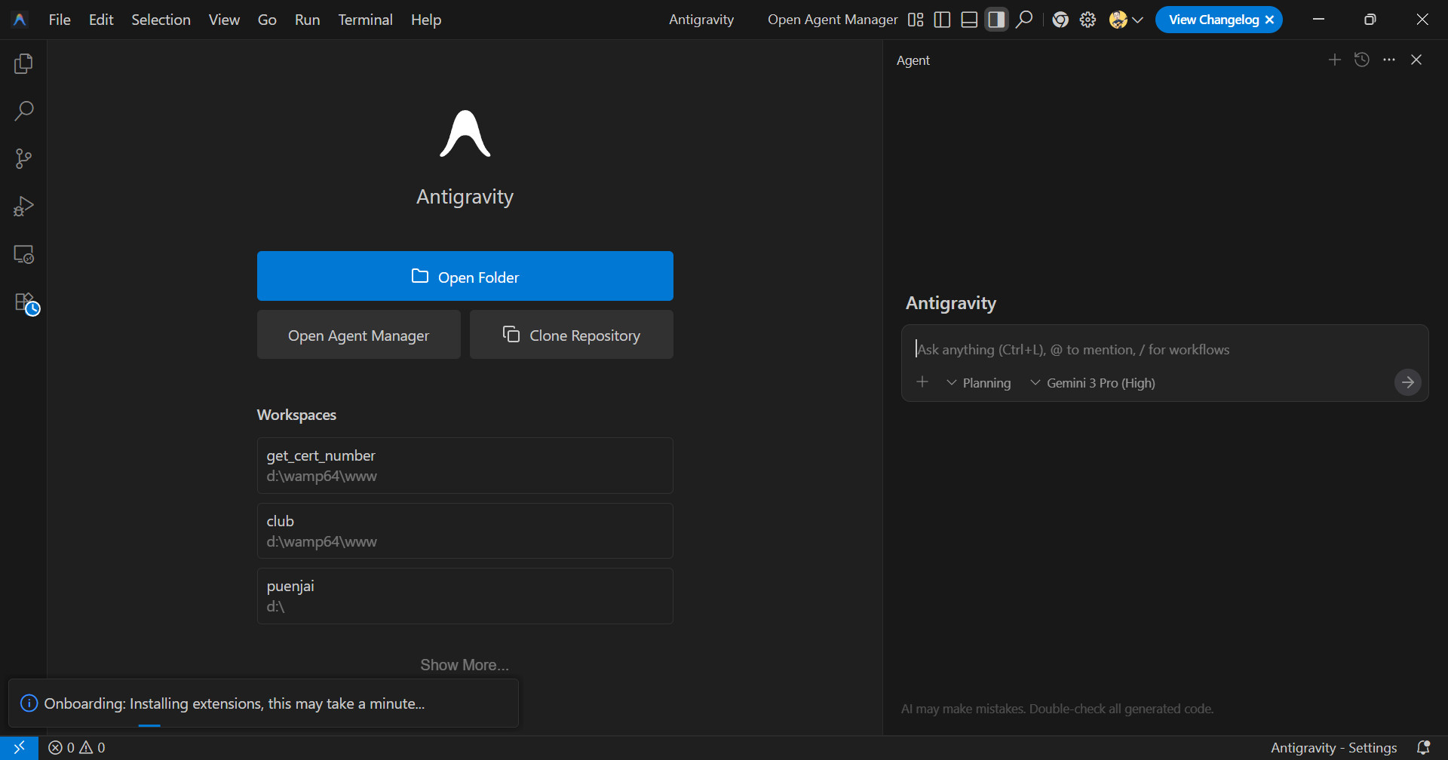Image resolution: width=1448 pixels, height=760 pixels.
Task: Open the Edit menu
Action: [x=101, y=20]
